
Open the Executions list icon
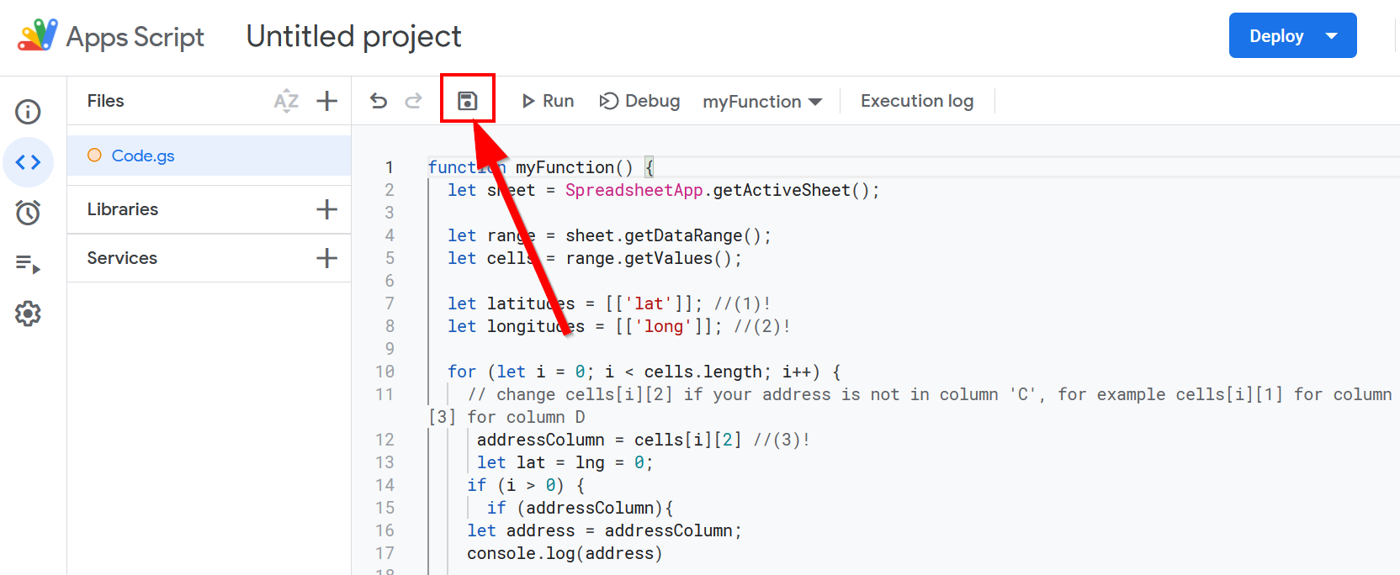tap(28, 264)
